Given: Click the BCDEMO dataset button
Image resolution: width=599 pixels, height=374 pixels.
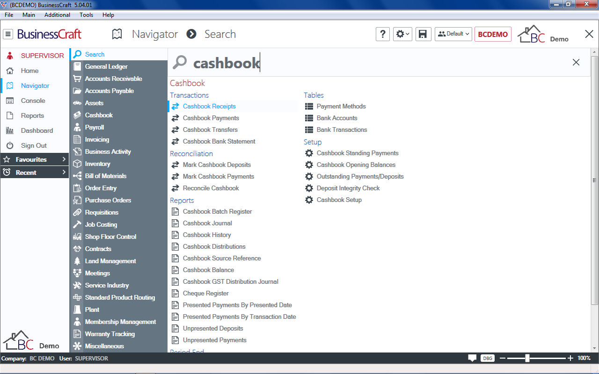Looking at the screenshot, I should [x=493, y=34].
